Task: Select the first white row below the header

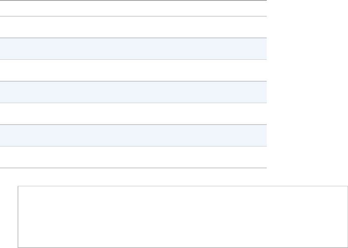Action: (x=133, y=27)
